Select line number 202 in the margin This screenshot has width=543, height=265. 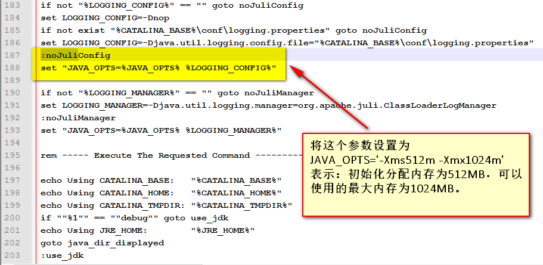point(13,243)
